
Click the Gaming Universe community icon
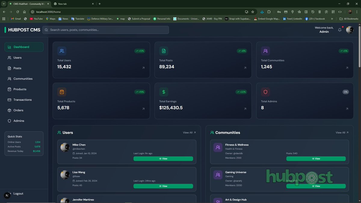[x=218, y=175]
